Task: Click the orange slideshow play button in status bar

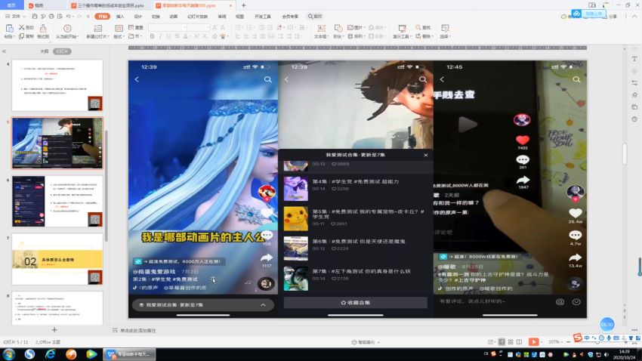Action: [x=533, y=342]
